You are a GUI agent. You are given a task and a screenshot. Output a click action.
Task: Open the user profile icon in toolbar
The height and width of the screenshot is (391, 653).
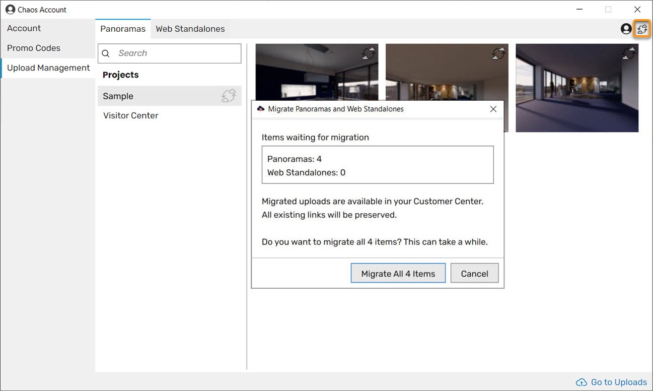(626, 29)
